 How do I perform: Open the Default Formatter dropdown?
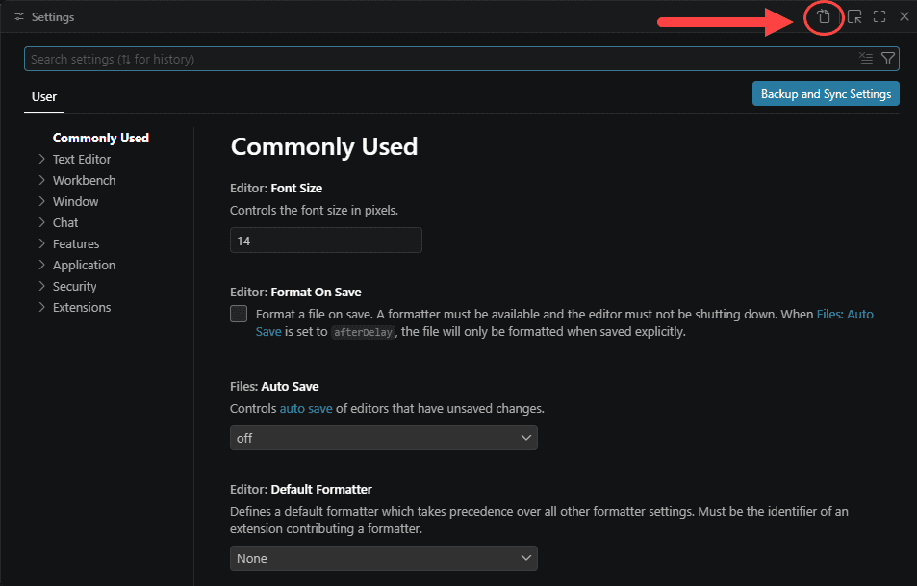[384, 558]
